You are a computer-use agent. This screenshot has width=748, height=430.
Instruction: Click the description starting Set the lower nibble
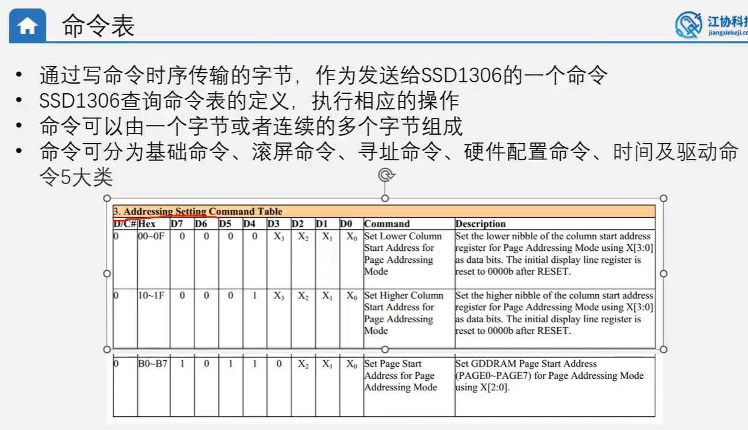(x=554, y=254)
